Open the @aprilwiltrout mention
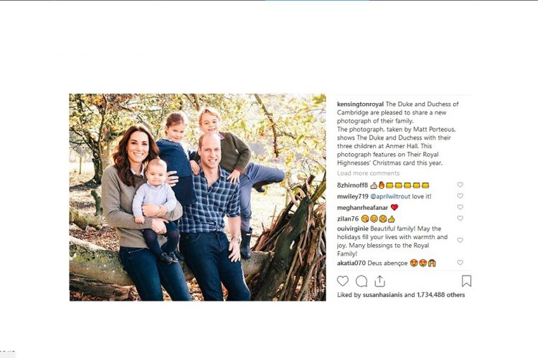This screenshot has height=358, width=538. coord(390,197)
